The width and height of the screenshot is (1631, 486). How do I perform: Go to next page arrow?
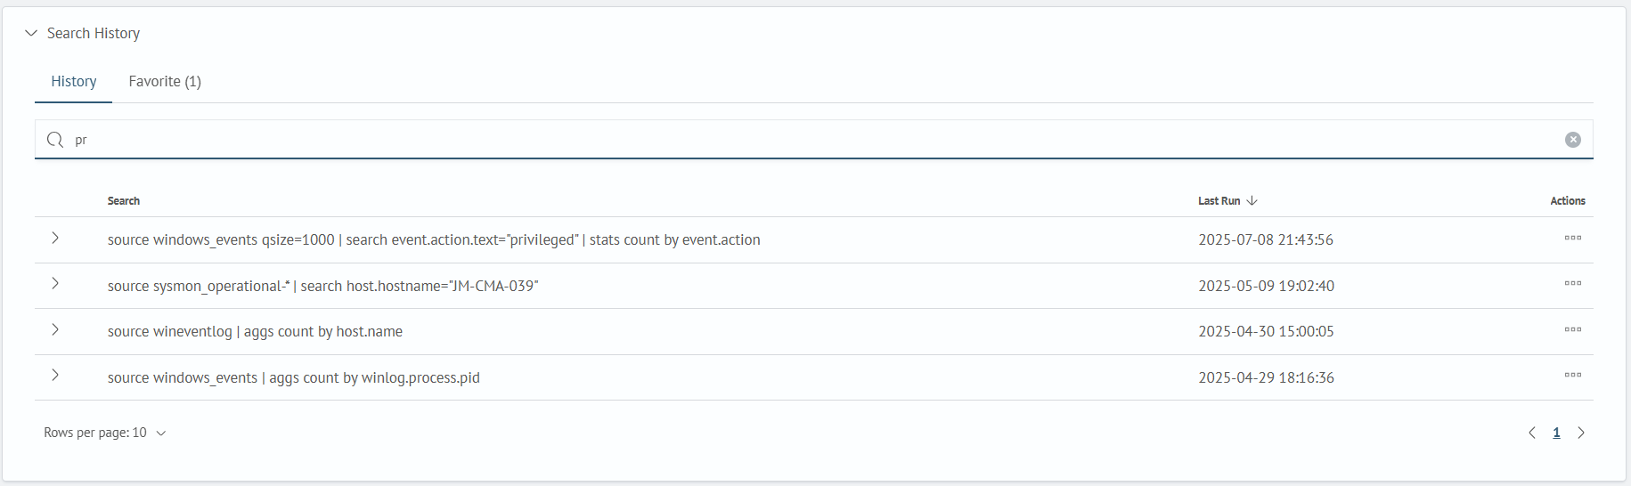[x=1581, y=433]
